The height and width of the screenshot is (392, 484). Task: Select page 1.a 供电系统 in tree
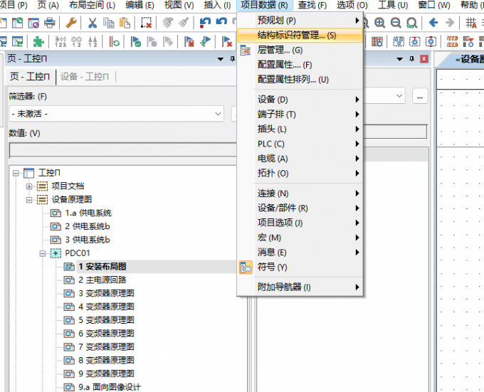click(88, 213)
